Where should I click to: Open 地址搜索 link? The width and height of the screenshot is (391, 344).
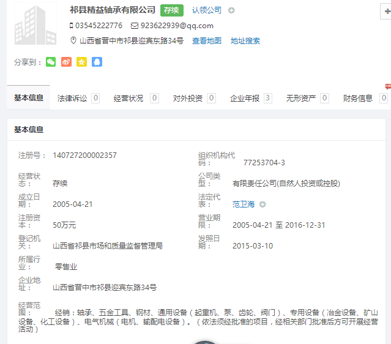click(x=245, y=41)
